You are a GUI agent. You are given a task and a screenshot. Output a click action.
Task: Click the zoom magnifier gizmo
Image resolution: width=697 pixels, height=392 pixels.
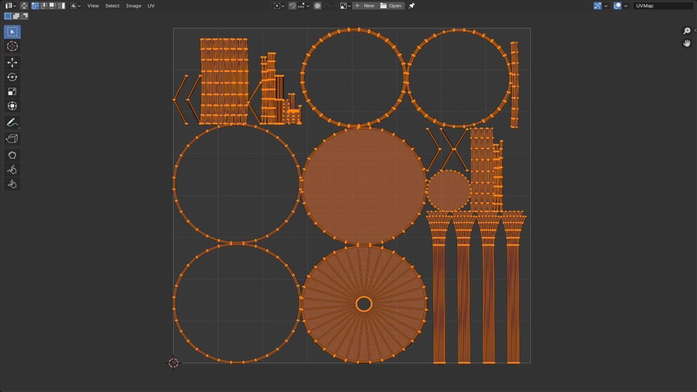(x=686, y=31)
